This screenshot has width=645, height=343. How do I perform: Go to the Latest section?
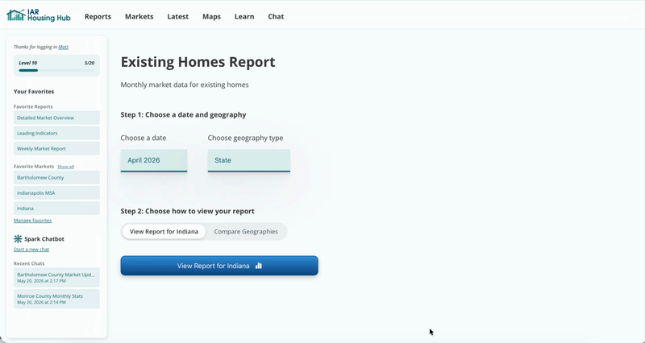(177, 16)
